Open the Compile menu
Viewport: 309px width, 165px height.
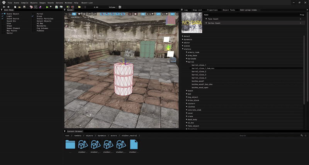pyautogui.click(x=24, y=3)
